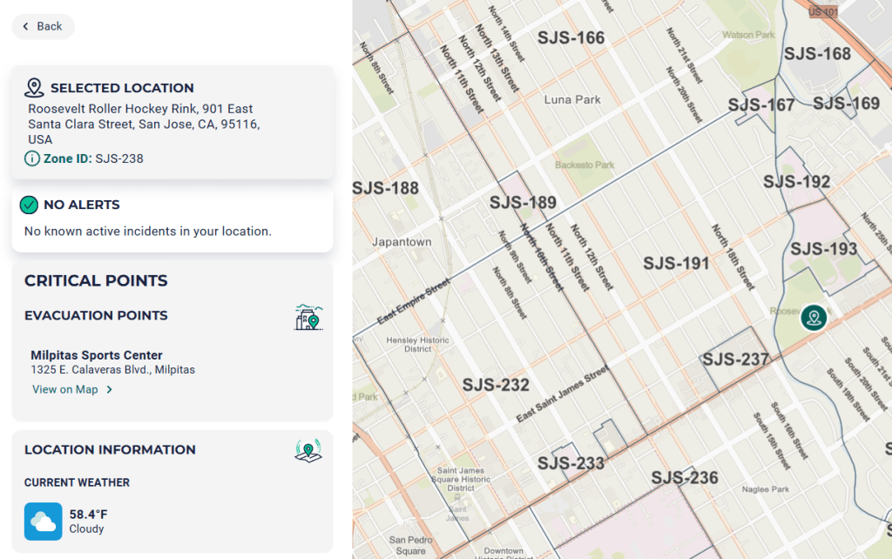Click the green No Alerts checkmark icon
This screenshot has width=892, height=559.
coord(29,205)
